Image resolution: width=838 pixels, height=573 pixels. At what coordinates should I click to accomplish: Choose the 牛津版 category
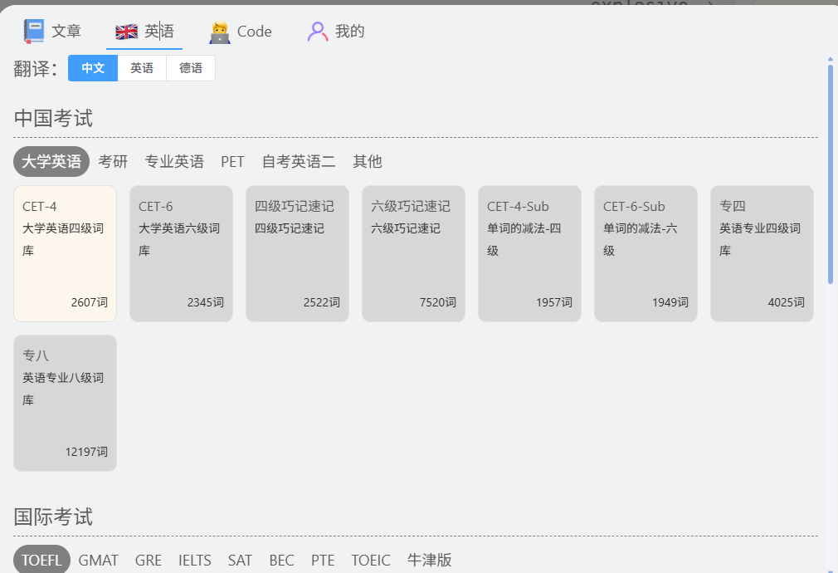pos(429,561)
